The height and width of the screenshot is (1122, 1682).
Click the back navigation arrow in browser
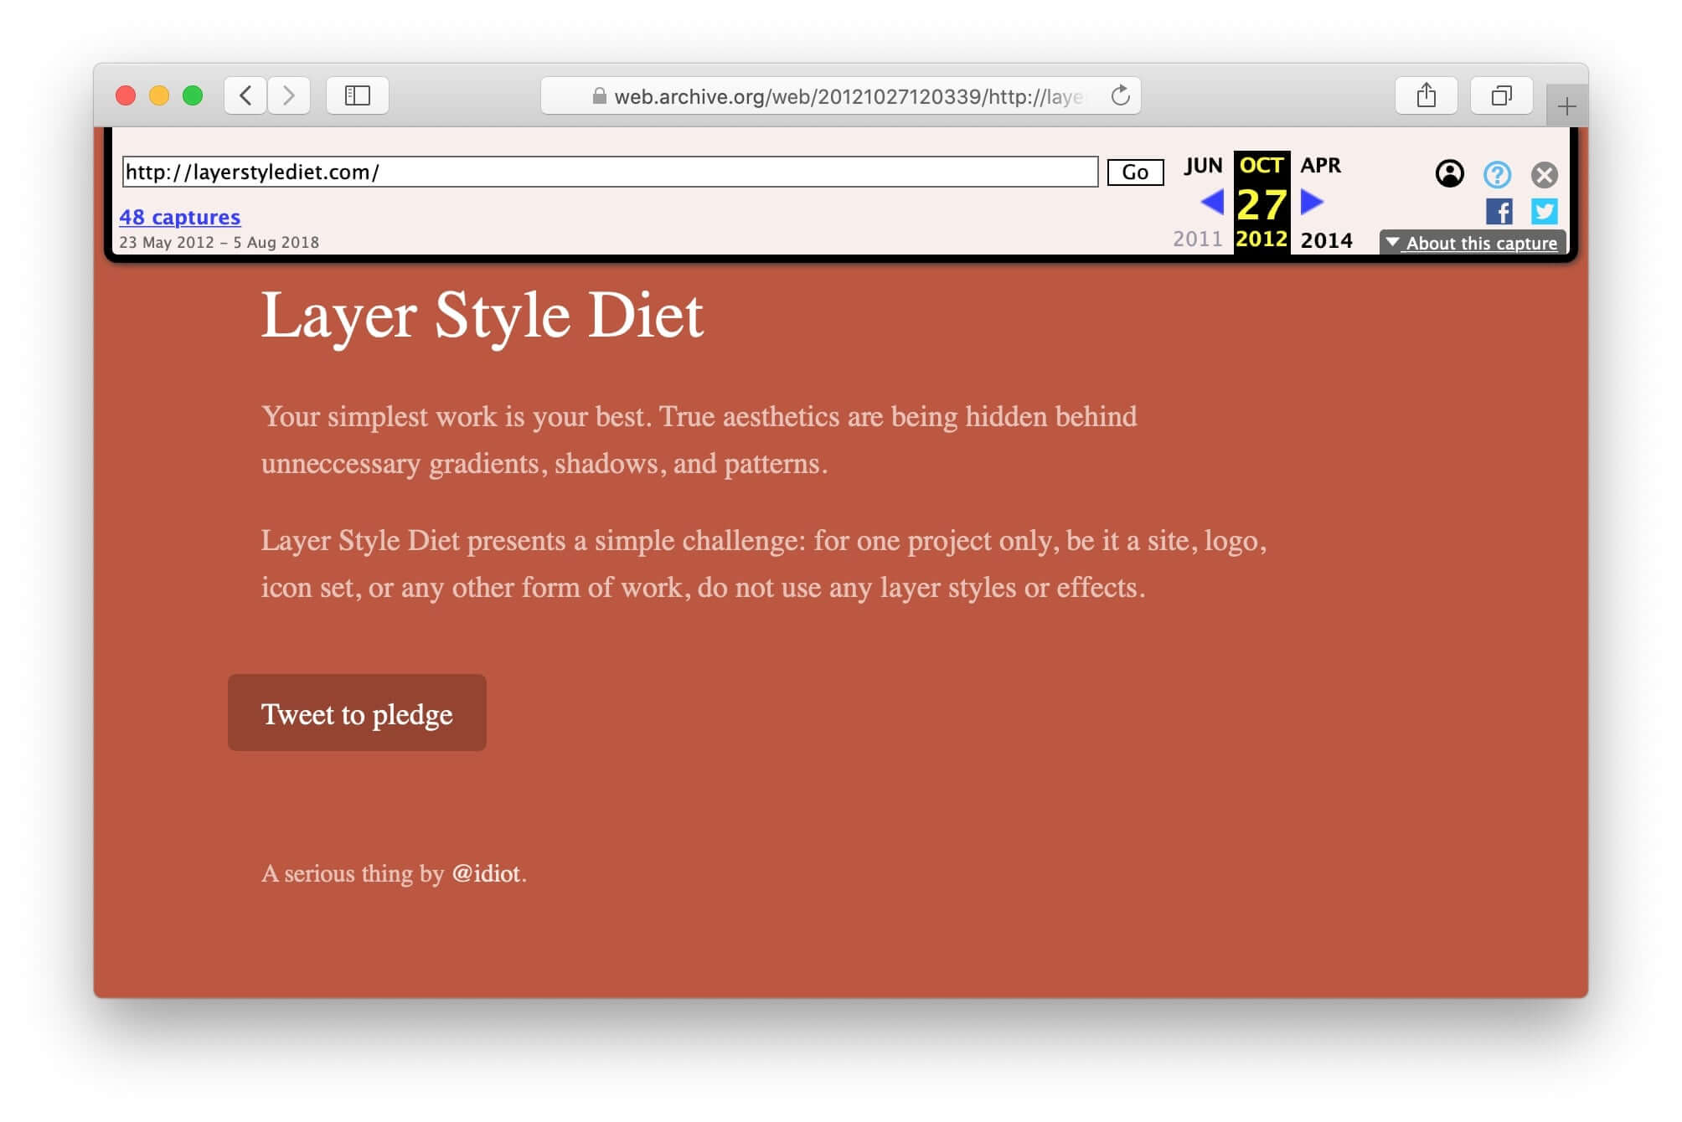click(248, 96)
